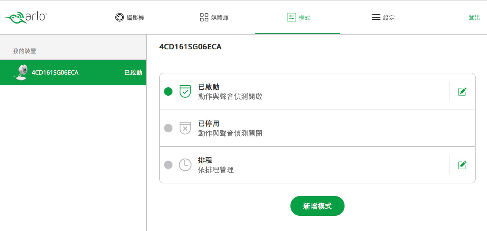Click the 登出 logout link
The height and width of the screenshot is (231, 487).
click(474, 18)
